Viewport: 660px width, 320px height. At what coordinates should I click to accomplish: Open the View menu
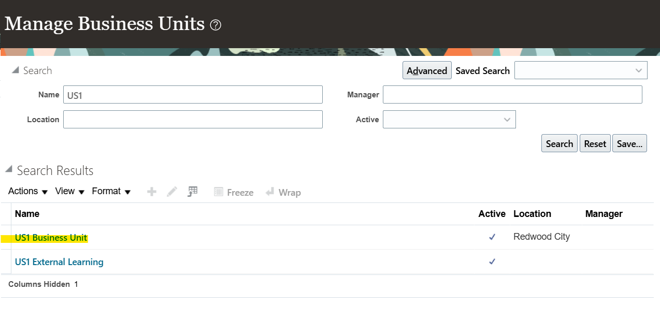69,192
